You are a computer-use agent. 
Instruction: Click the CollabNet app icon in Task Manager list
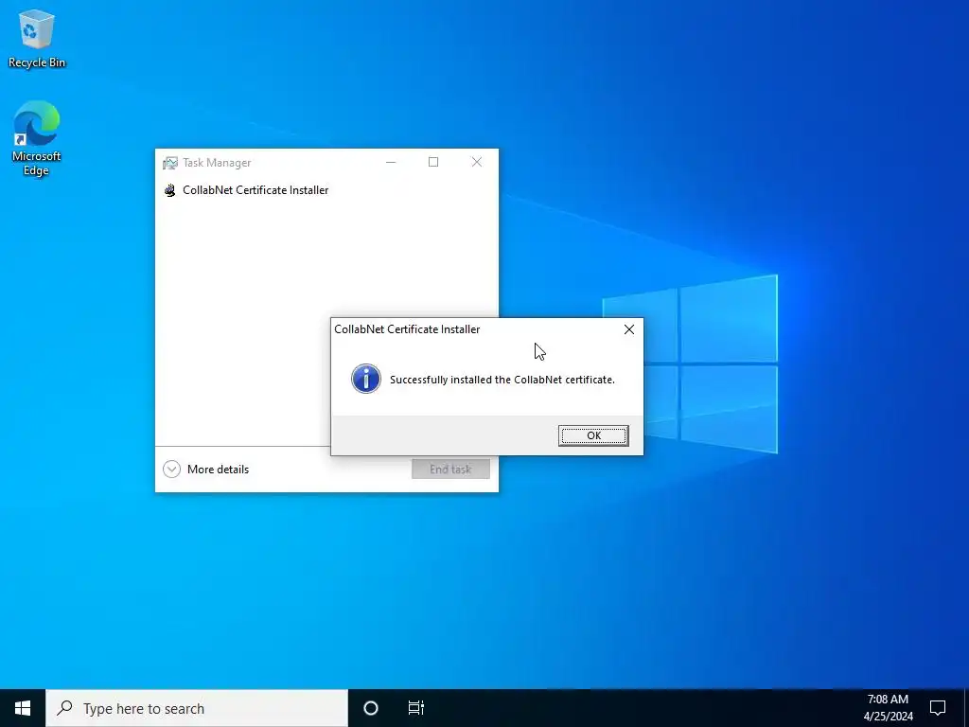coord(170,190)
